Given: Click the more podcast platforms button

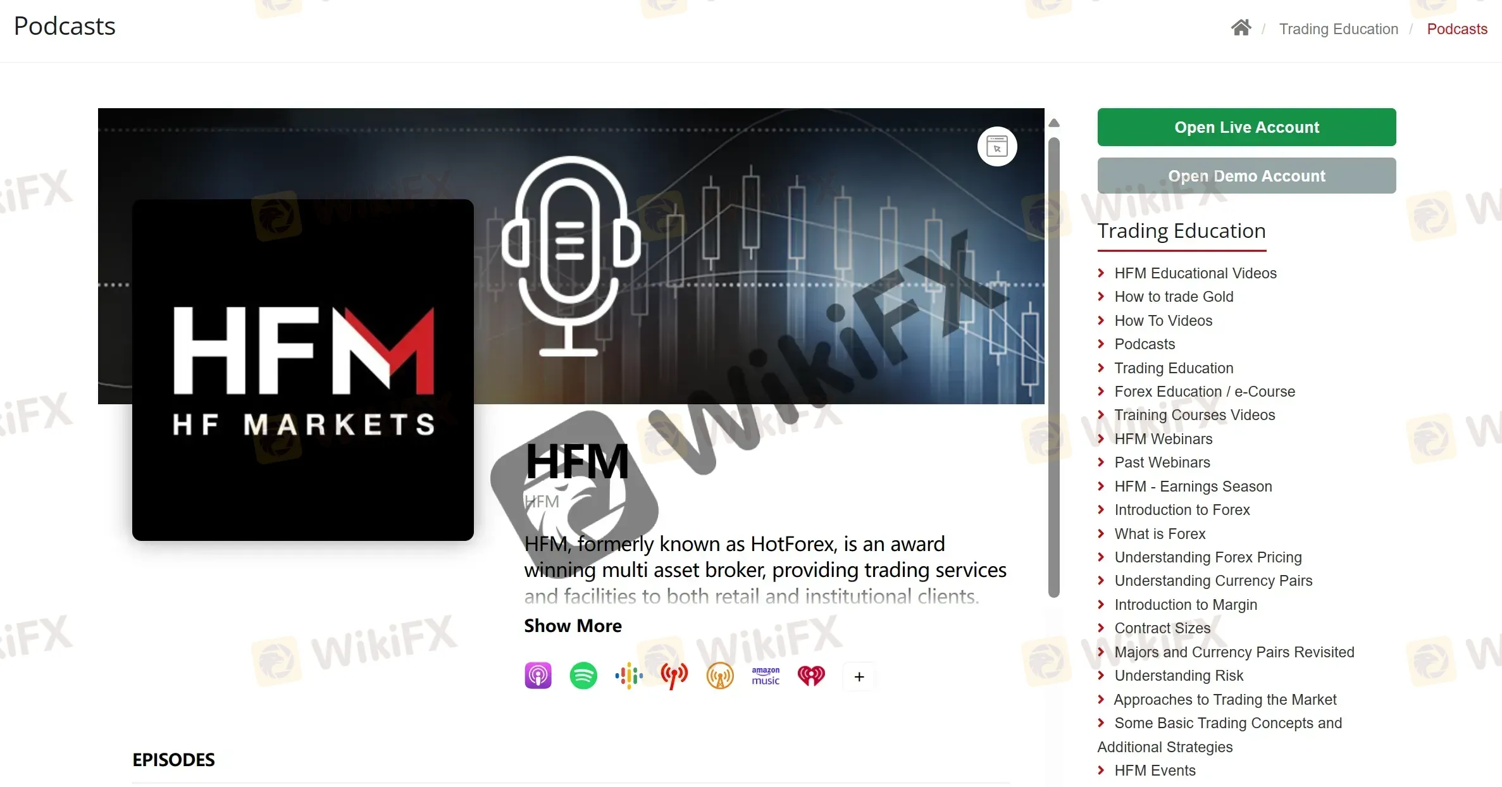Looking at the screenshot, I should [x=857, y=676].
